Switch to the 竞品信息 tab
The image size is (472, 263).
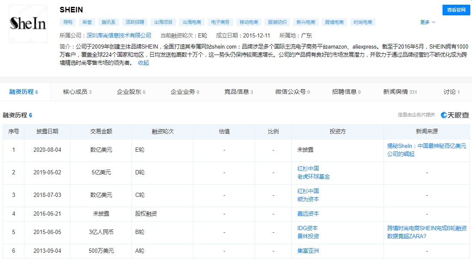pyautogui.click(x=239, y=92)
